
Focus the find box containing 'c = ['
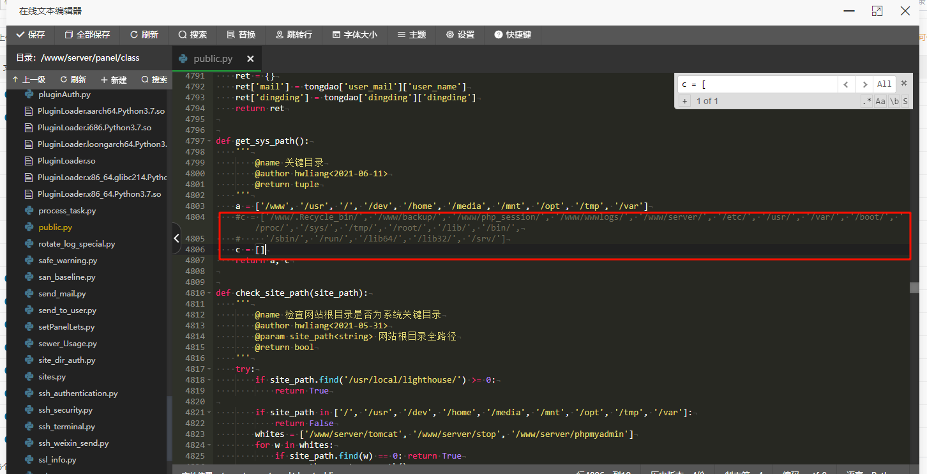[757, 84]
